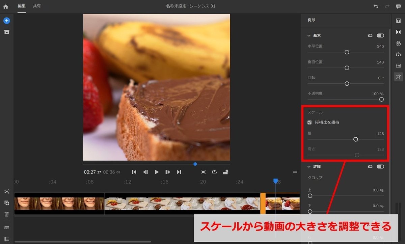Open the Graphics/Titles panel
405x244 pixels.
pos(399,20)
